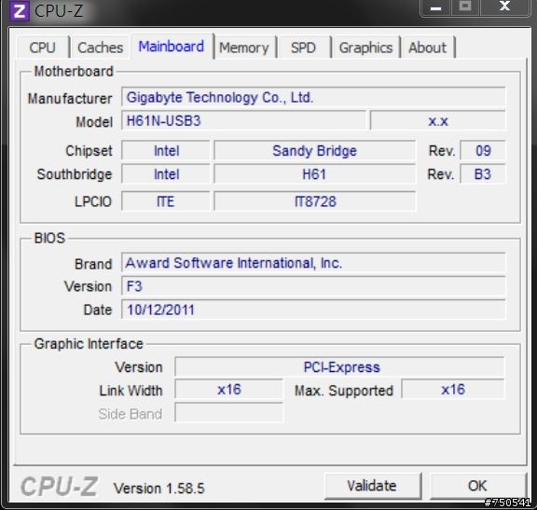Select the LPCIO value IT8728
Image resolution: width=537 pixels, height=510 pixels.
coord(315,201)
